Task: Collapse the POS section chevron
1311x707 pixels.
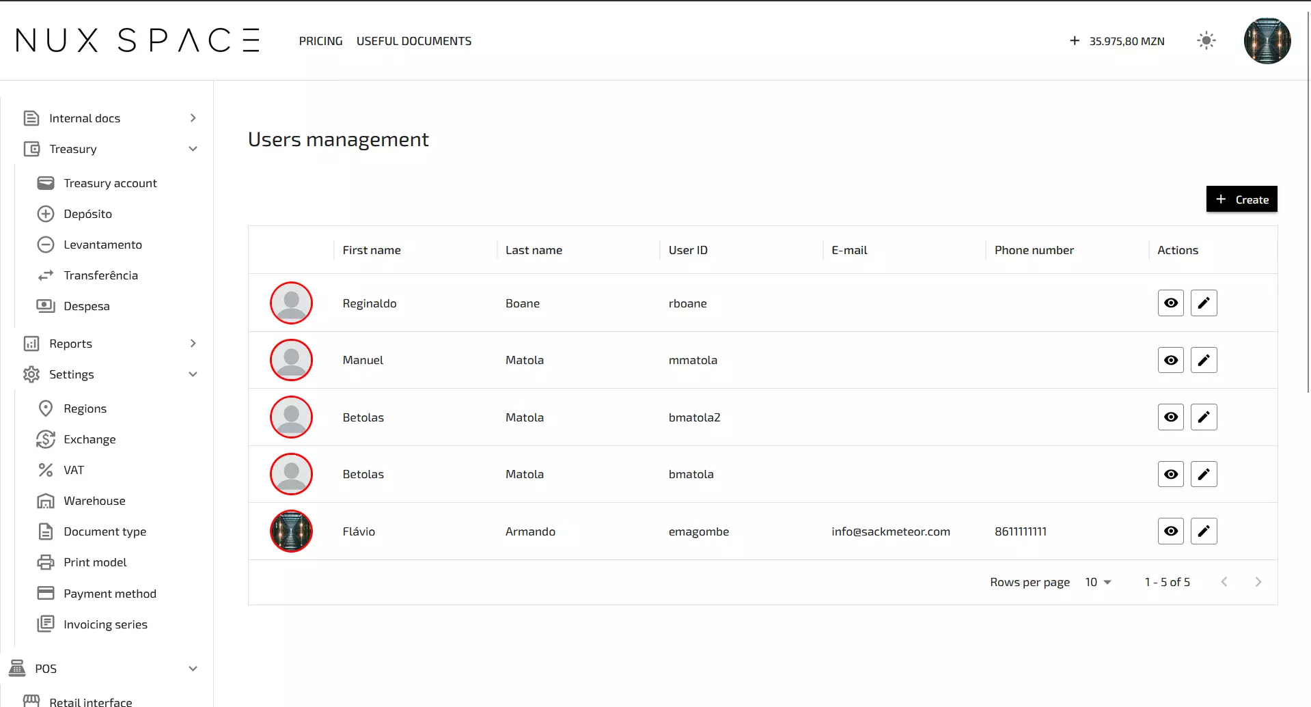Action: (x=193, y=668)
